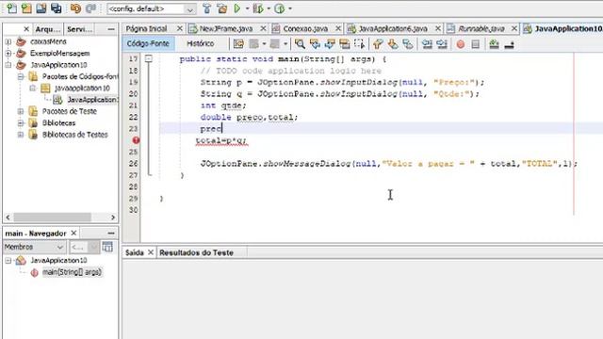Click the Debug Project icon
Screen dimensions: 603x339
coord(258,8)
